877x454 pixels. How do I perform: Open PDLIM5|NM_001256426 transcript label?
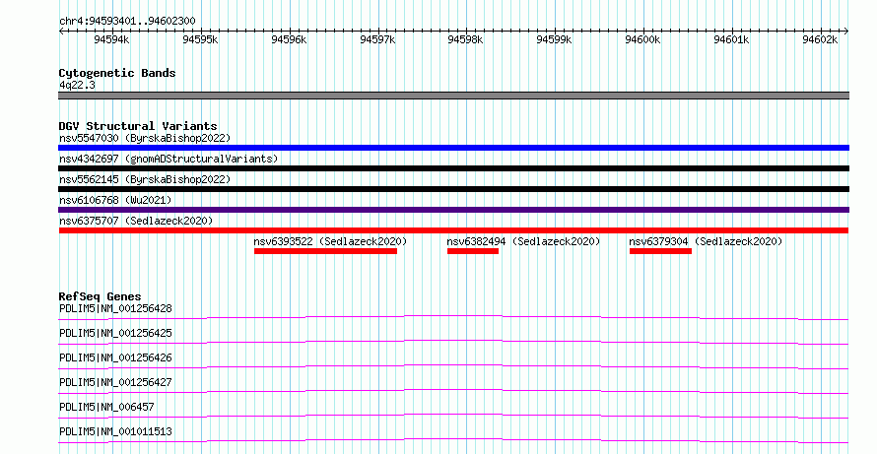(x=115, y=357)
